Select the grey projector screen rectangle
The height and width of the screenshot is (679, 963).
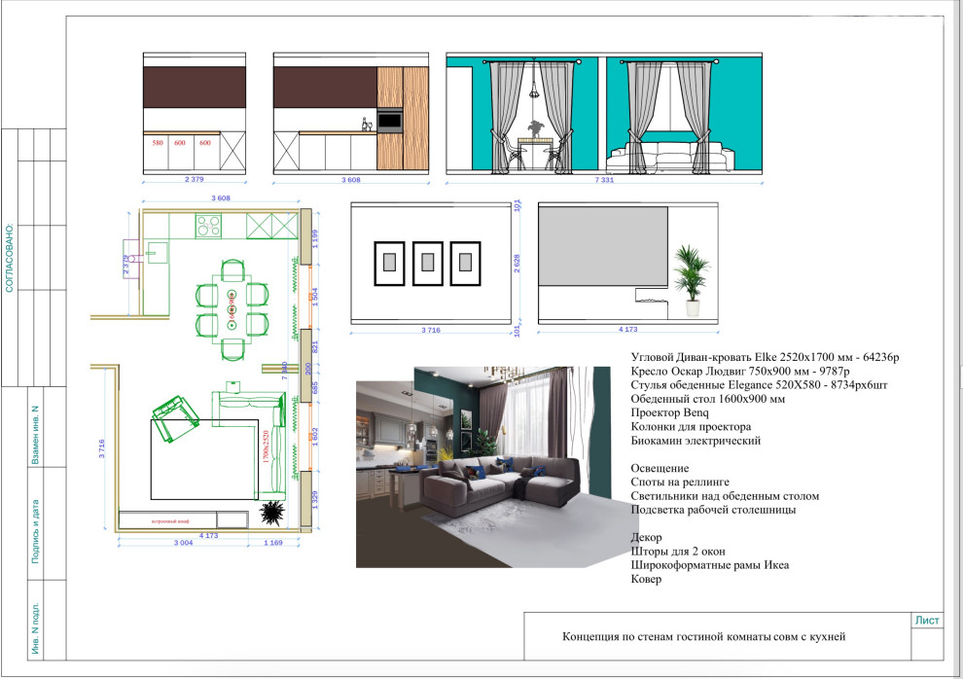point(602,245)
